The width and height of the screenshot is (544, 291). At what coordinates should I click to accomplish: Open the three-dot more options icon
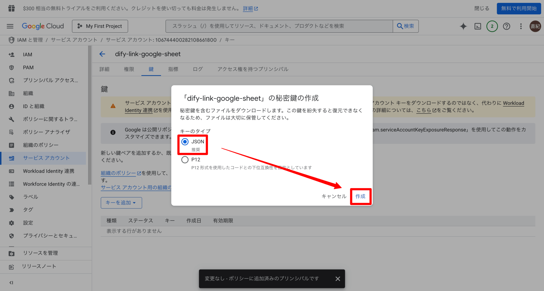click(521, 26)
